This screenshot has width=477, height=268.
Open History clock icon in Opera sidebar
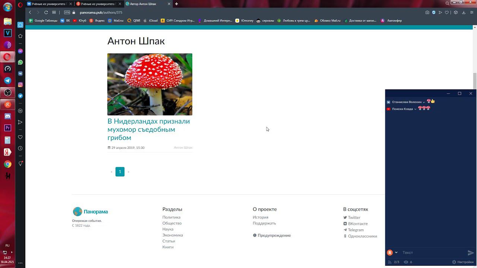20,148
